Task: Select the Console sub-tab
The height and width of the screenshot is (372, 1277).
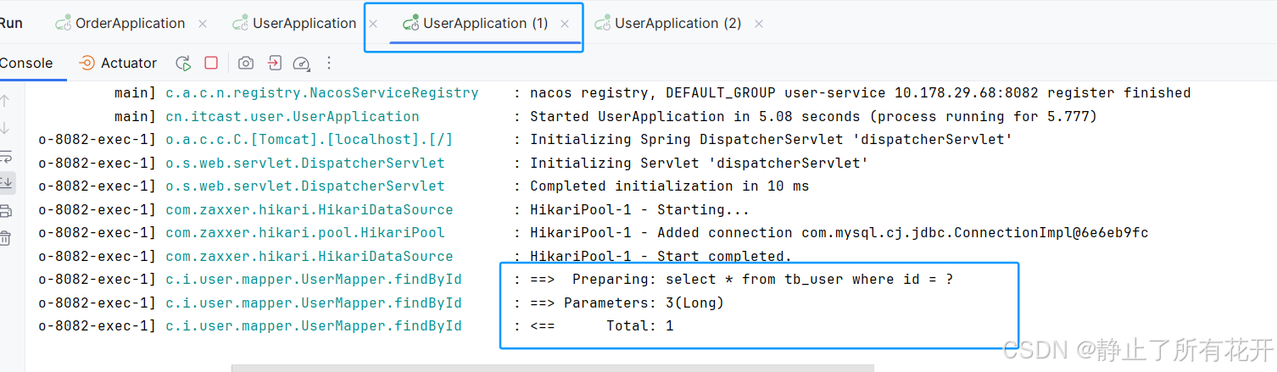Action: [x=26, y=64]
